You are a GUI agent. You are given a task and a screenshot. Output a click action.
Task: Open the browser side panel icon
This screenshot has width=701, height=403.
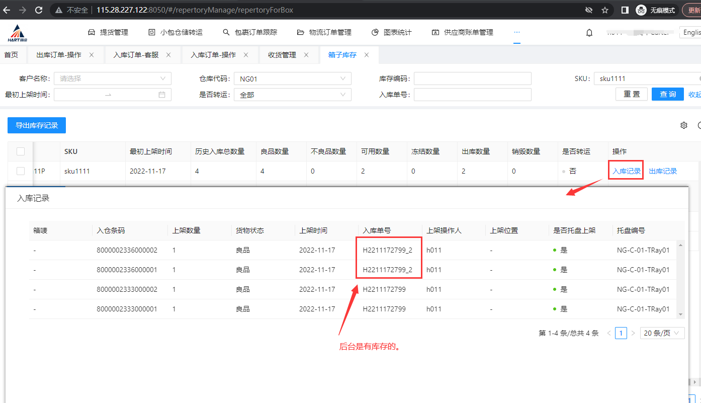[x=625, y=10]
